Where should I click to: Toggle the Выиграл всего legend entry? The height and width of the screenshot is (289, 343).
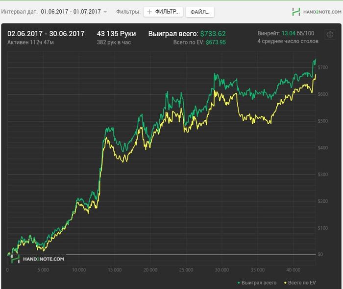[x=257, y=283]
